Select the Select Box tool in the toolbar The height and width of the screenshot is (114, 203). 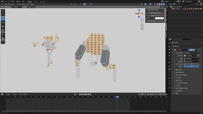coord(3,11)
